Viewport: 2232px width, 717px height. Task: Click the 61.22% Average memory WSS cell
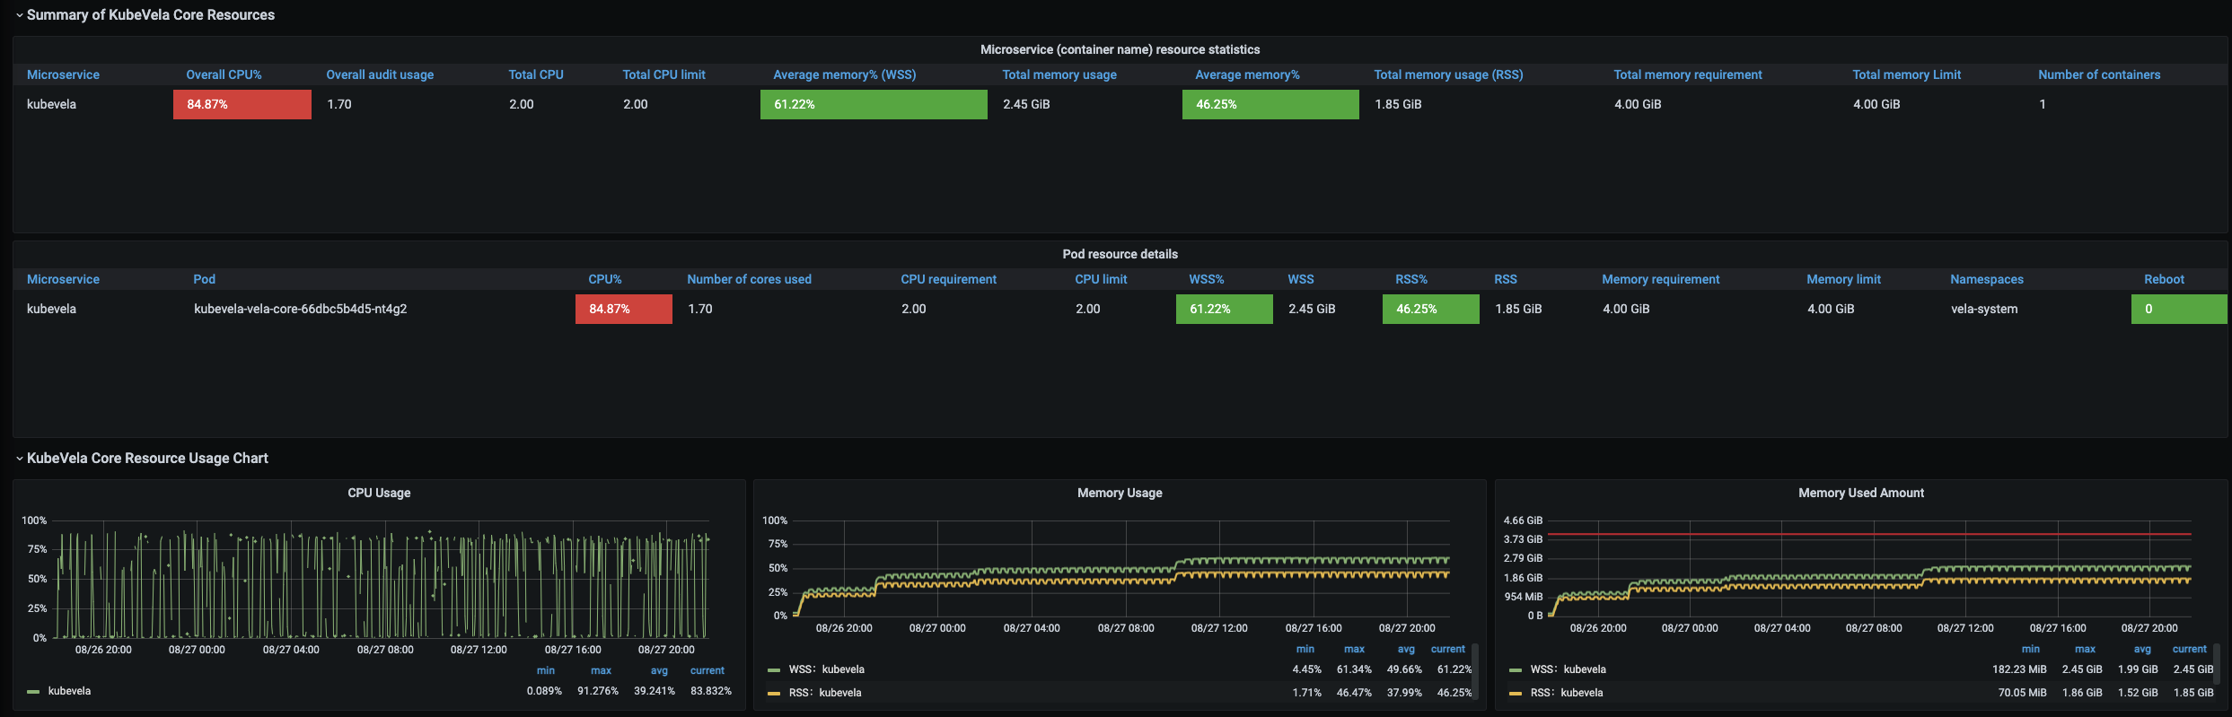point(874,104)
